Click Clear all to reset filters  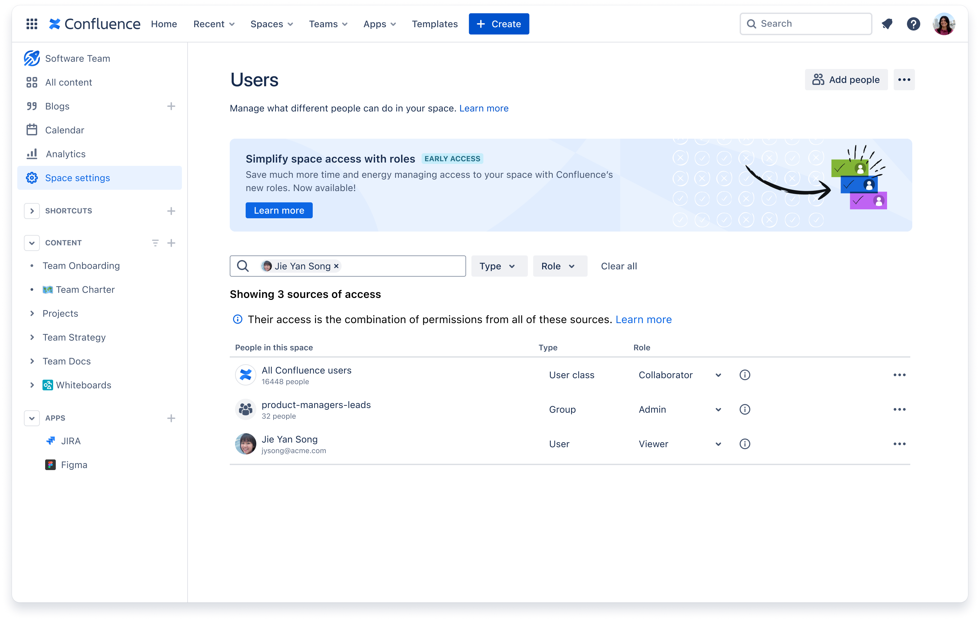point(618,266)
